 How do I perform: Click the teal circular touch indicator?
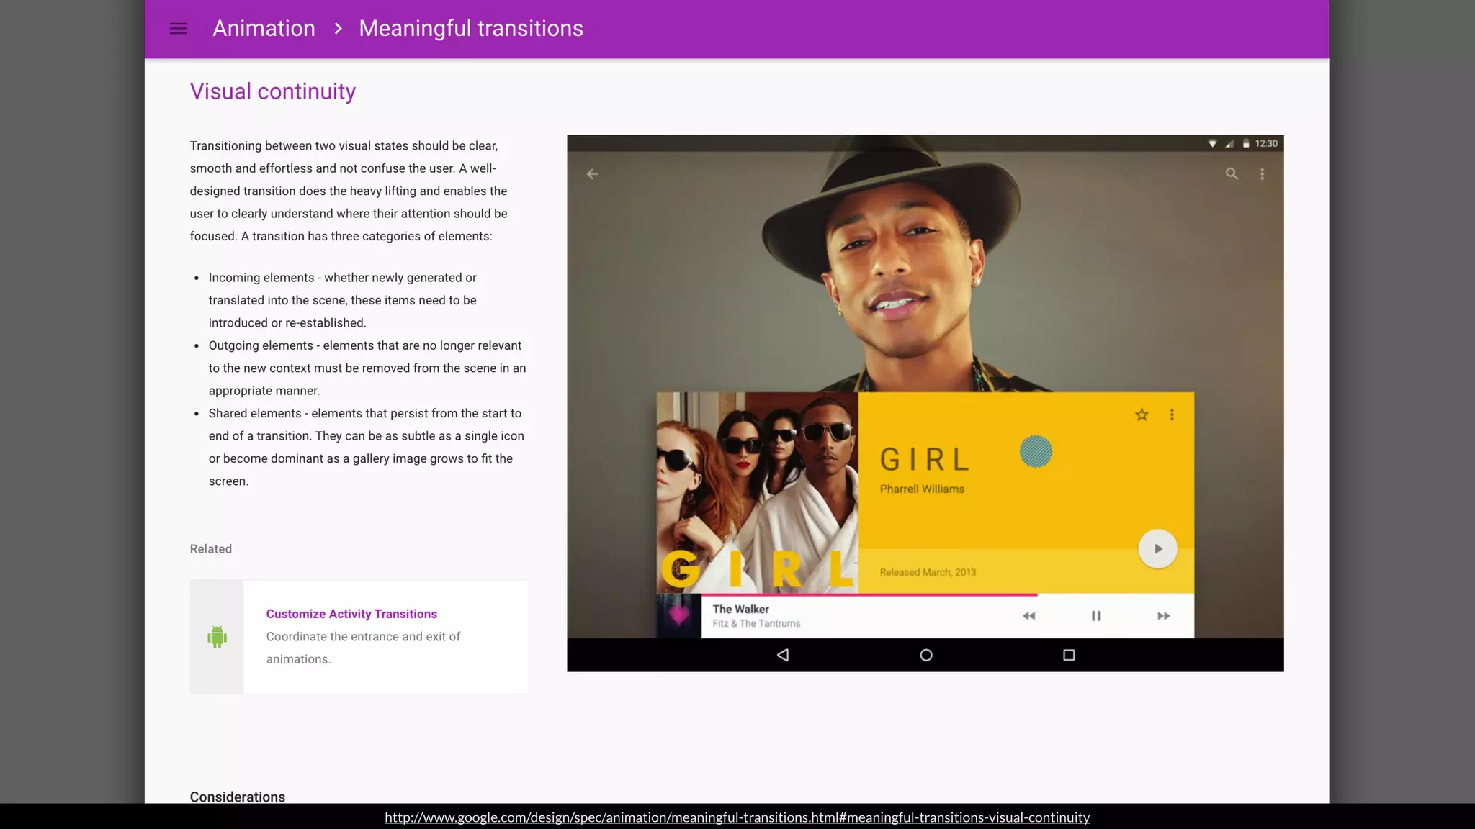pyautogui.click(x=1036, y=452)
